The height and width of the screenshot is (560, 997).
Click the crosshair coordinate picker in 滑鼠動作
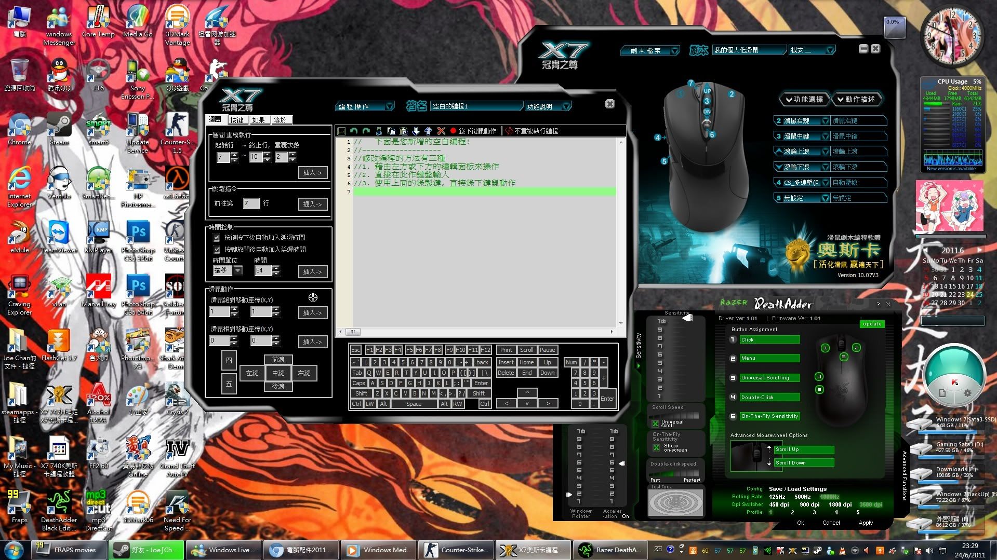pos(313,297)
